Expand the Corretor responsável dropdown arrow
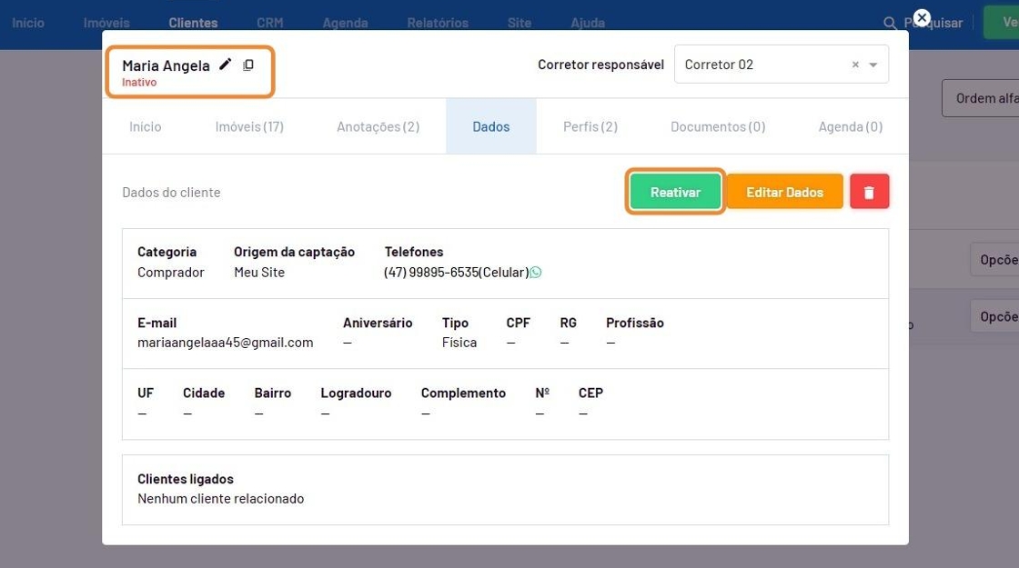The height and width of the screenshot is (568, 1019). click(873, 65)
